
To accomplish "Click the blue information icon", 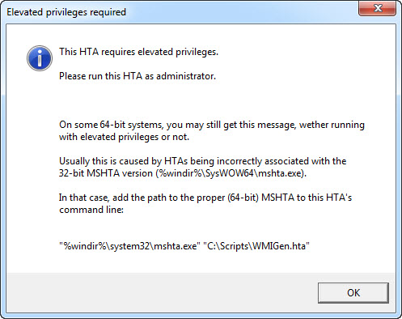I will (40, 58).
